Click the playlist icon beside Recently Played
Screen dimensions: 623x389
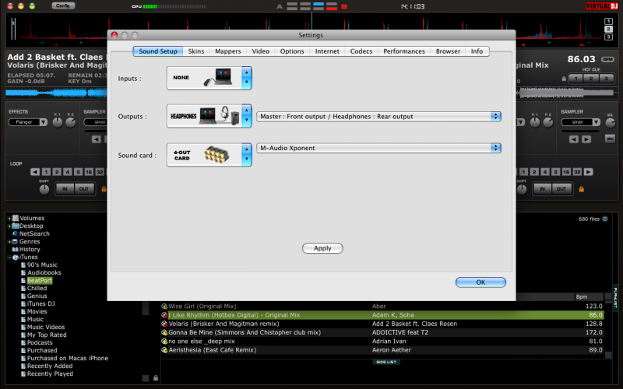pos(23,373)
